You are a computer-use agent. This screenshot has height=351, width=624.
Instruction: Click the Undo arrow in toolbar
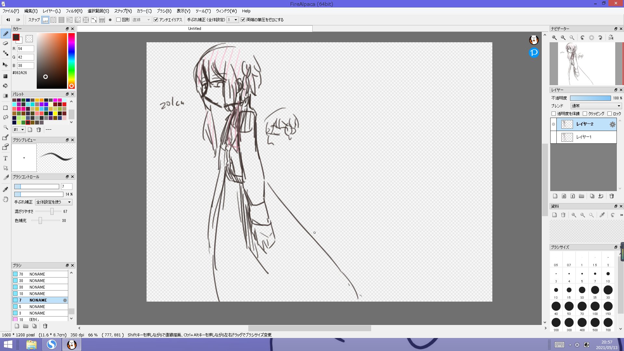(8, 20)
